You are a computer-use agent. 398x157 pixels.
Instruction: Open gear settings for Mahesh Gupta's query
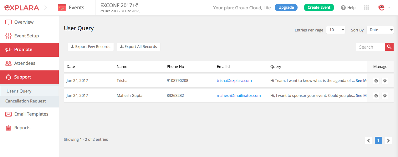click(x=385, y=96)
